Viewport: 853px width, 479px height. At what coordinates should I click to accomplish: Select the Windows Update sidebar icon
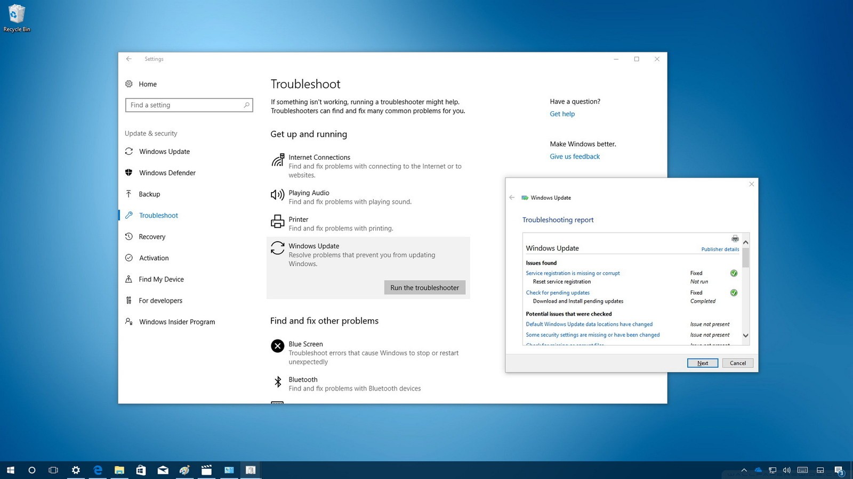[x=129, y=152]
